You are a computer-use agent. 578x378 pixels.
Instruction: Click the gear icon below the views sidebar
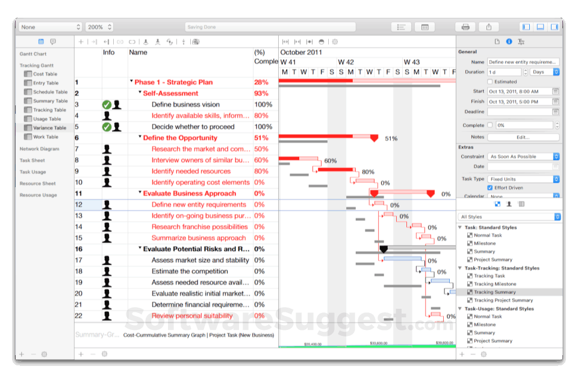pos(44,355)
